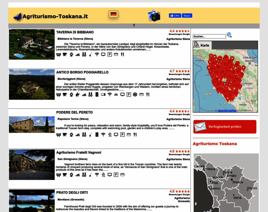Image resolution: width=268 pixels, height=212 pixels.
Task: Click page number 1 in pagination bar
Action: 134,25
